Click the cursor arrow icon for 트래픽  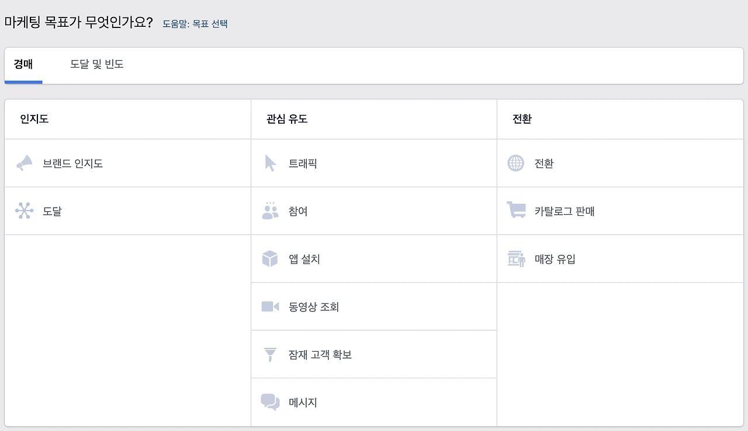tap(270, 163)
